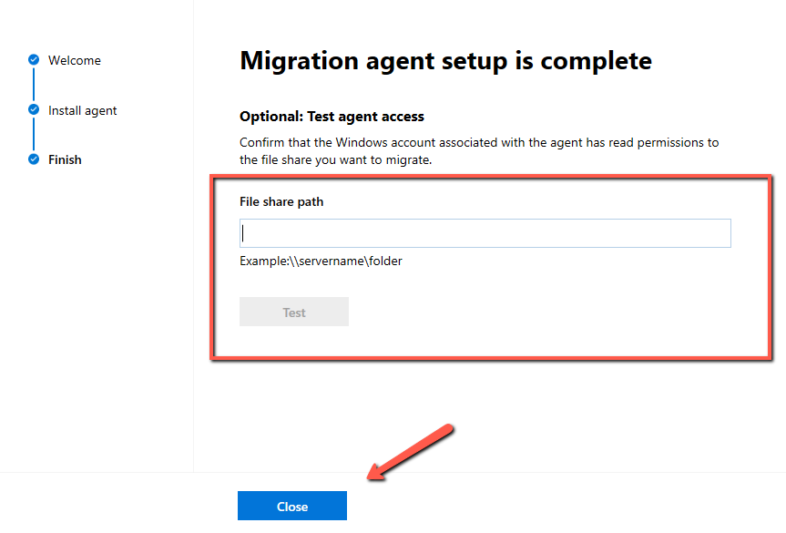Click the Migration agent setup is complete heading

click(x=445, y=61)
